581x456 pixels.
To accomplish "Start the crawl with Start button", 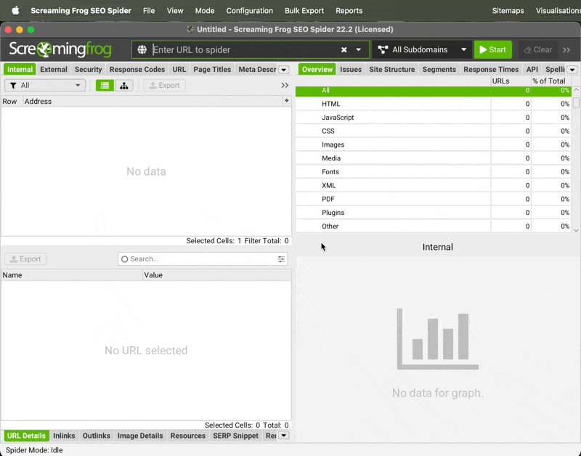I will (492, 50).
